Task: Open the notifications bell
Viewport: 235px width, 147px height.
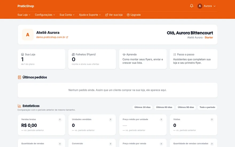Action: [191, 6]
